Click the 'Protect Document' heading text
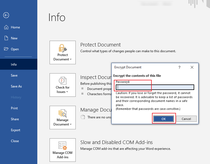210x164 pixels. (101, 45)
